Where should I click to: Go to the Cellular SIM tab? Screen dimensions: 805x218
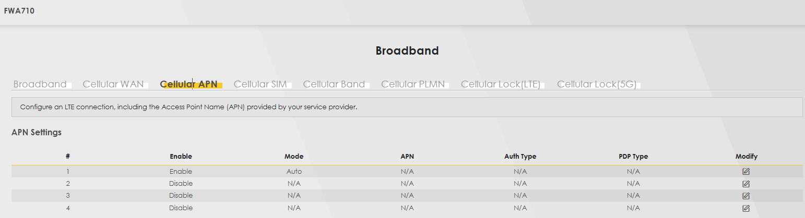point(261,84)
